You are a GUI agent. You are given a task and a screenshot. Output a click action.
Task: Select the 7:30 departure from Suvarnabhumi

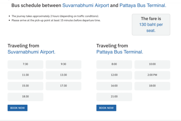click(25, 65)
